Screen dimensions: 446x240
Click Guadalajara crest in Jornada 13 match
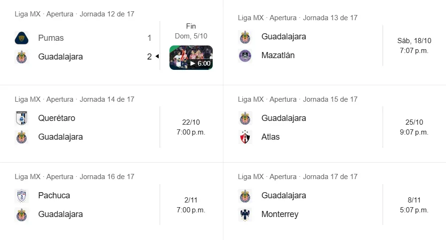(x=245, y=37)
